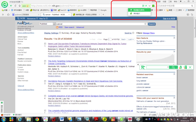This screenshot has width=196, height=122.
Task: Click the Save search link
Action: point(69,27)
